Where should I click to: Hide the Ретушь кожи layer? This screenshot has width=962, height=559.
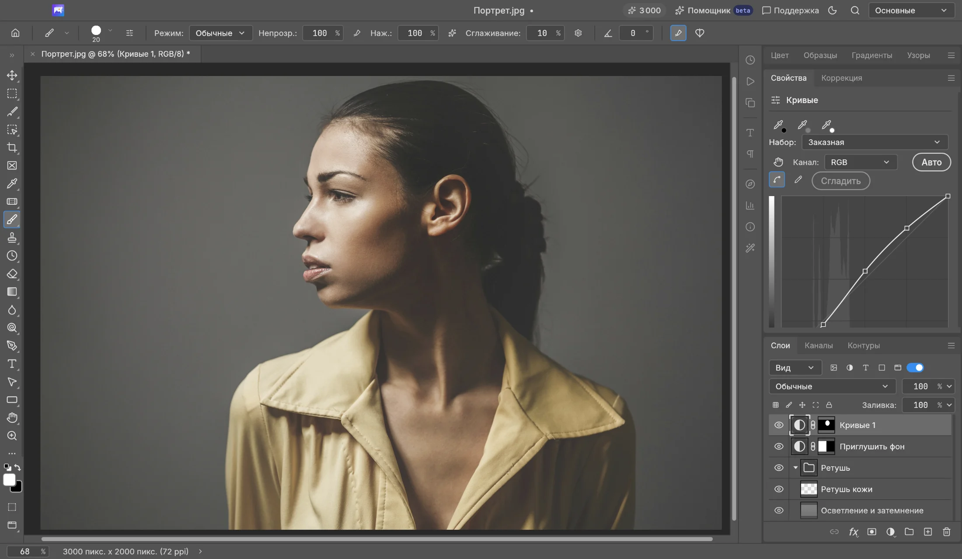pos(779,490)
